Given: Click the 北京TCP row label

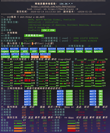Looking at the screenshot, I should coord(6,91).
